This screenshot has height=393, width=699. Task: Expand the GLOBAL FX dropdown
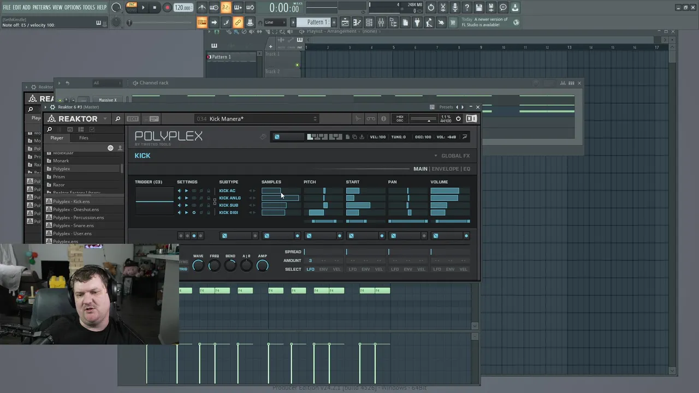[452, 156]
